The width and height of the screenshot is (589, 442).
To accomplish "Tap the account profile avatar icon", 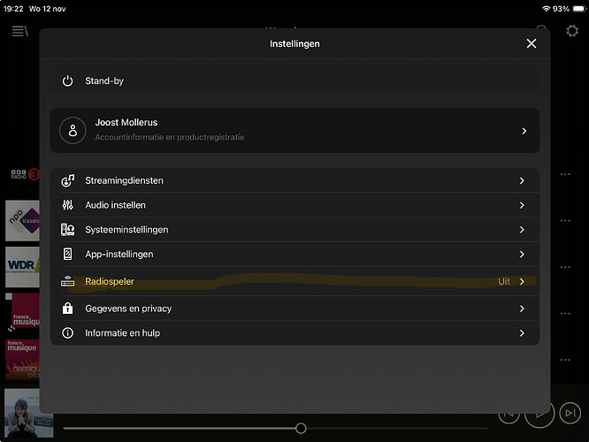I will (x=73, y=130).
